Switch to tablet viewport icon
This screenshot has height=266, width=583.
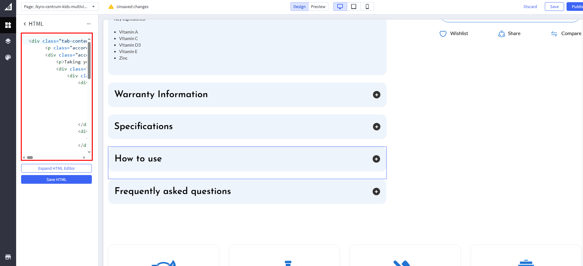tap(354, 7)
